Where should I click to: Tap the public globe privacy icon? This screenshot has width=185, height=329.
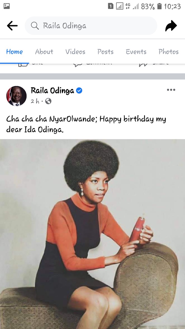[x=48, y=101]
